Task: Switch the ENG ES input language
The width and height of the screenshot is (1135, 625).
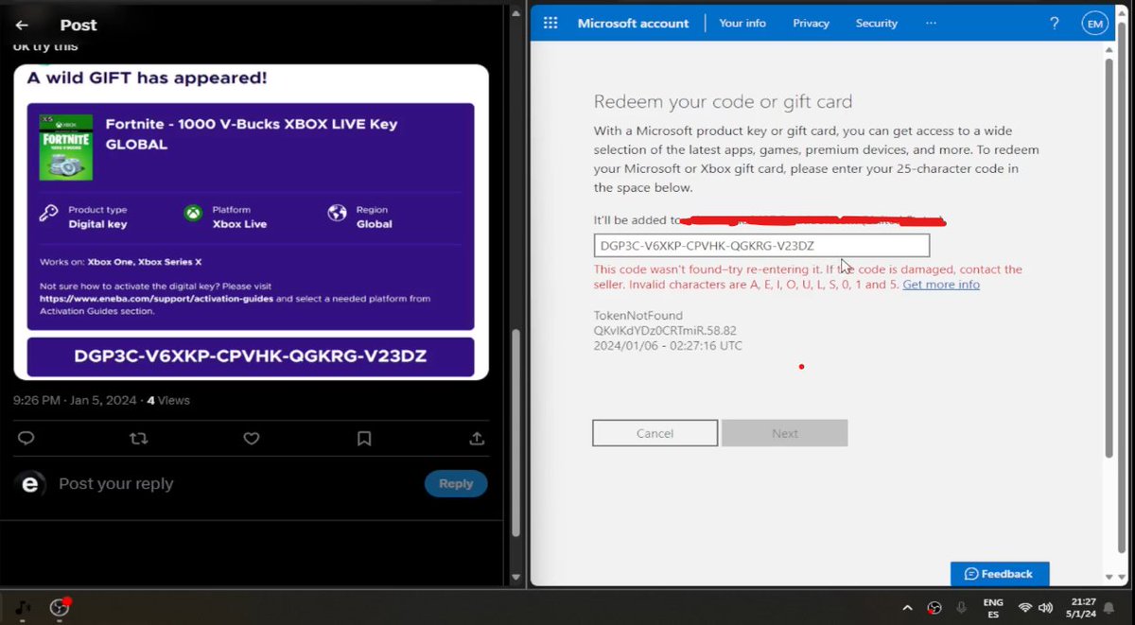Action: pos(993,608)
